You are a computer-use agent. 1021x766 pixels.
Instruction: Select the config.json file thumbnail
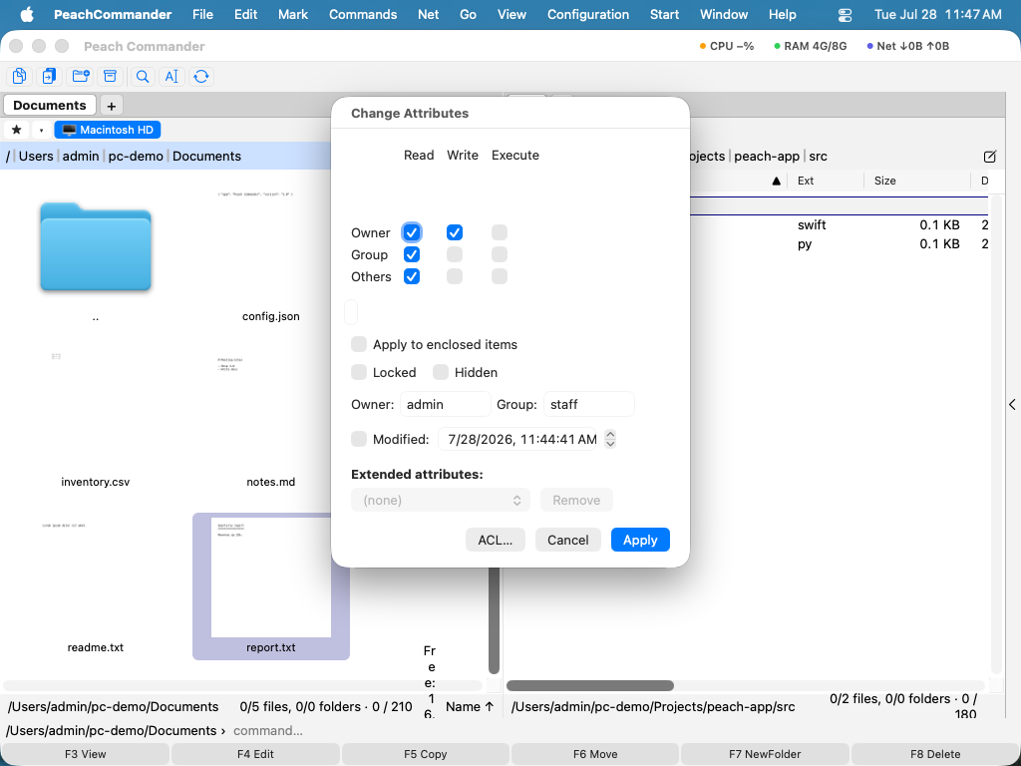(x=271, y=247)
